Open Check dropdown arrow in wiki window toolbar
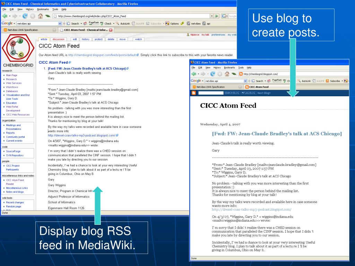This screenshot has width=355, height=266. click(113, 24)
